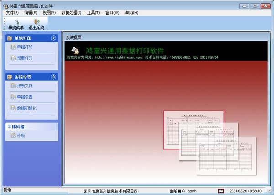Open the 视图(V) menu
This screenshot has height=195, width=274.
click(x=49, y=13)
